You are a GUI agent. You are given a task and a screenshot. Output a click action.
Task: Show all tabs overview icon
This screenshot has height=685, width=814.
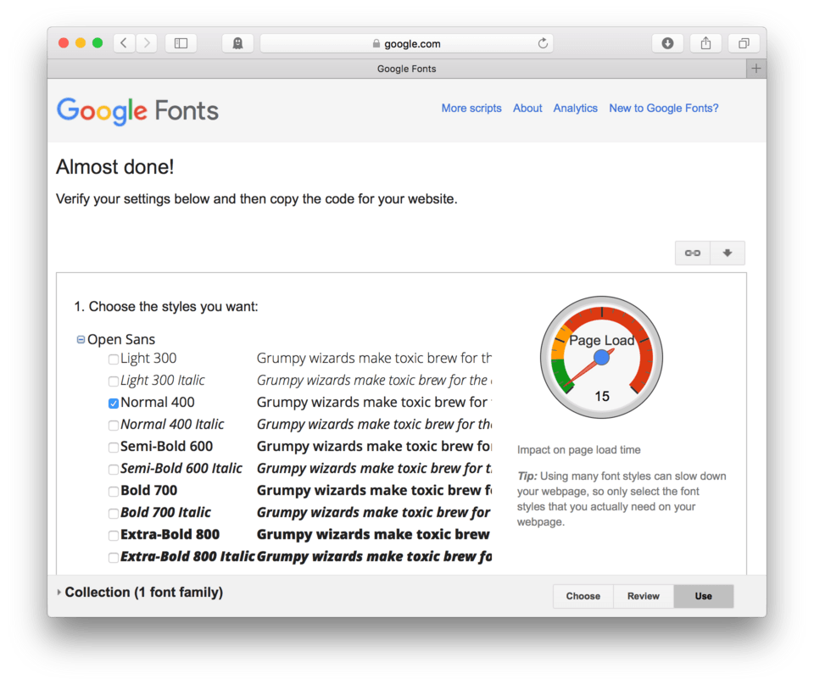[x=744, y=43]
